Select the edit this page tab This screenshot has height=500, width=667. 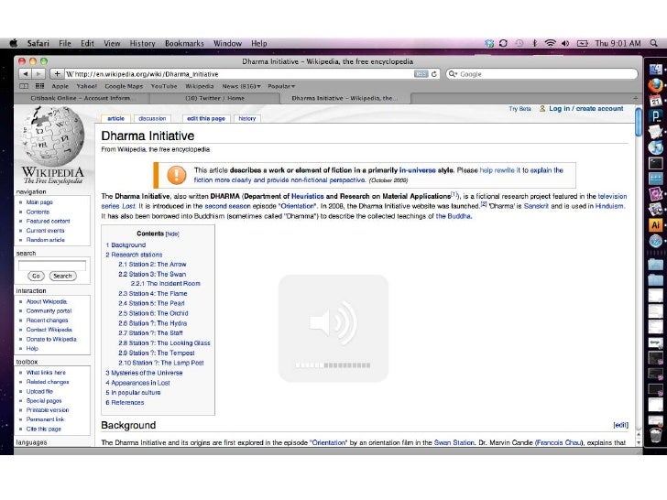click(x=206, y=119)
